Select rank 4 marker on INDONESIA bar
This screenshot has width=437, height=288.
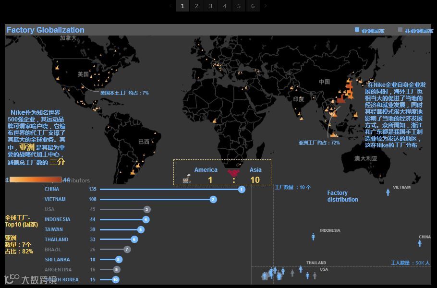[x=146, y=219]
